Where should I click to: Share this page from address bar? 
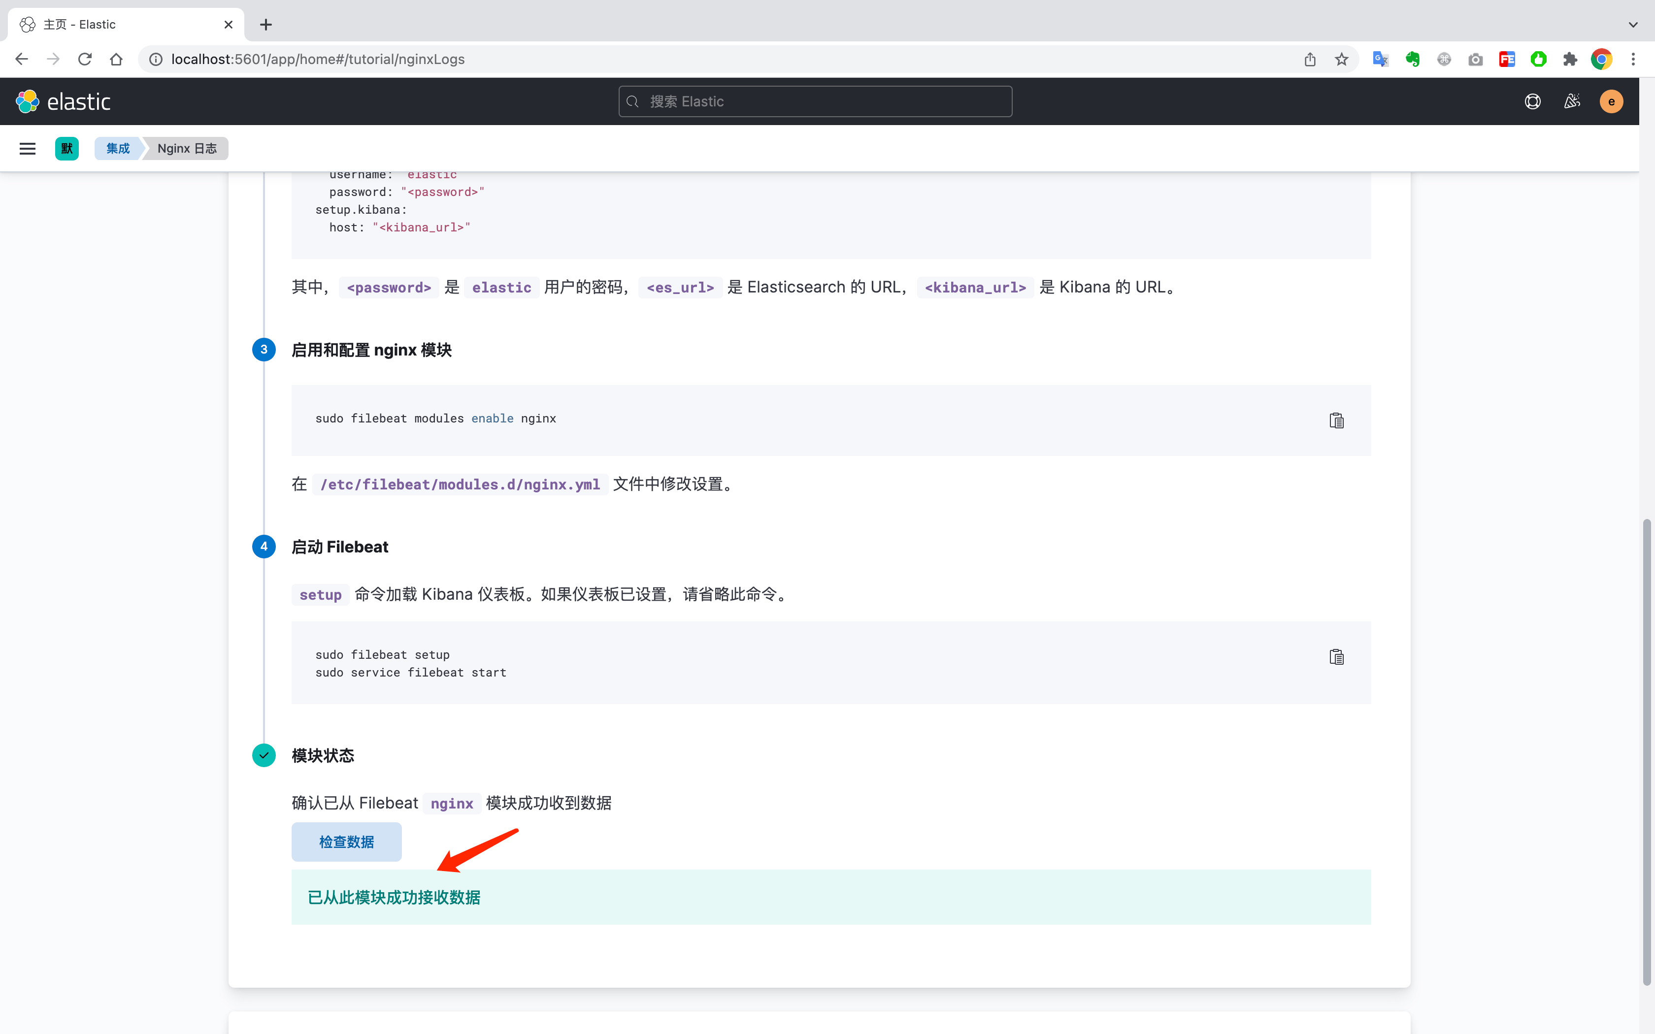1310,60
